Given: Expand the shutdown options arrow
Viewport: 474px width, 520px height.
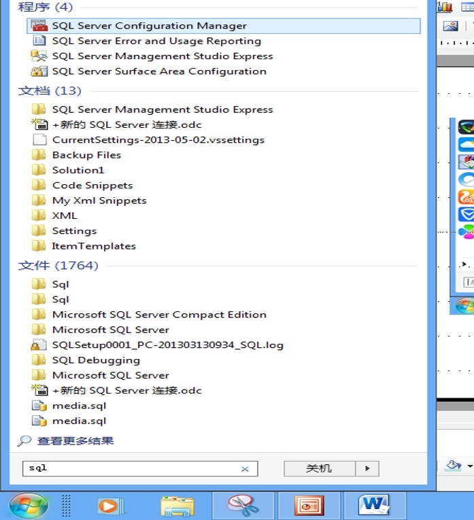Looking at the screenshot, I should [367, 468].
